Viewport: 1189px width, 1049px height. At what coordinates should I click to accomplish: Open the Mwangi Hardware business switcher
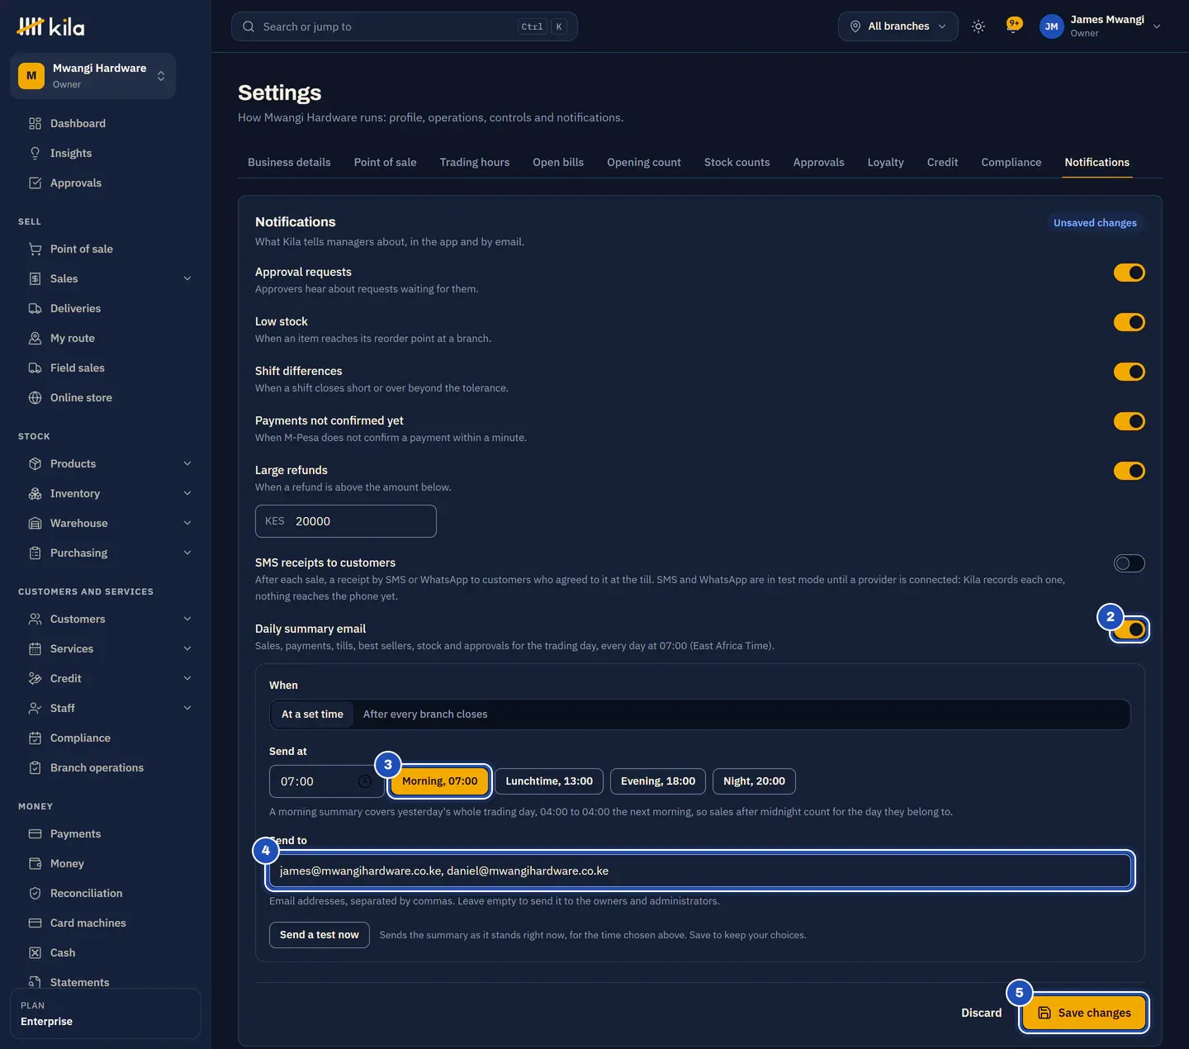coord(92,76)
